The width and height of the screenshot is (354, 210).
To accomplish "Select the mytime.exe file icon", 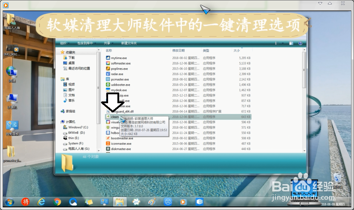I will (x=108, y=58).
